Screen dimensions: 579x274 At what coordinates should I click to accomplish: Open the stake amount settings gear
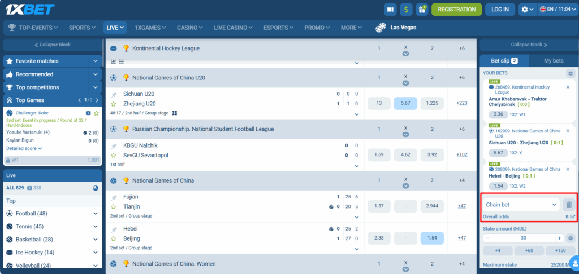(x=571, y=237)
